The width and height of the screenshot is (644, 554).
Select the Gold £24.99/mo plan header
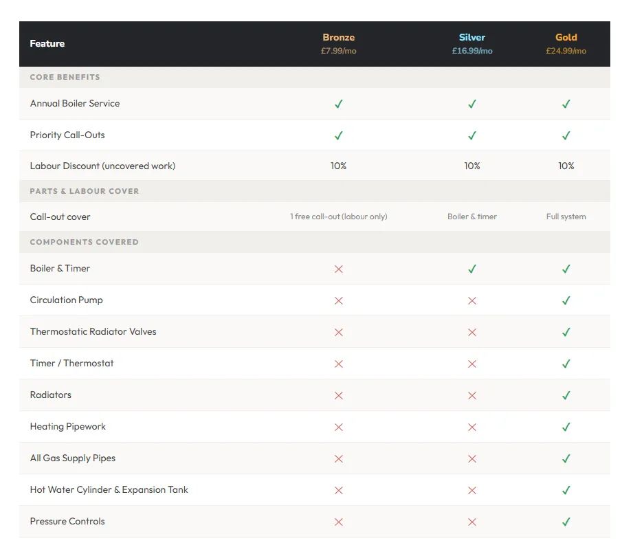(566, 43)
